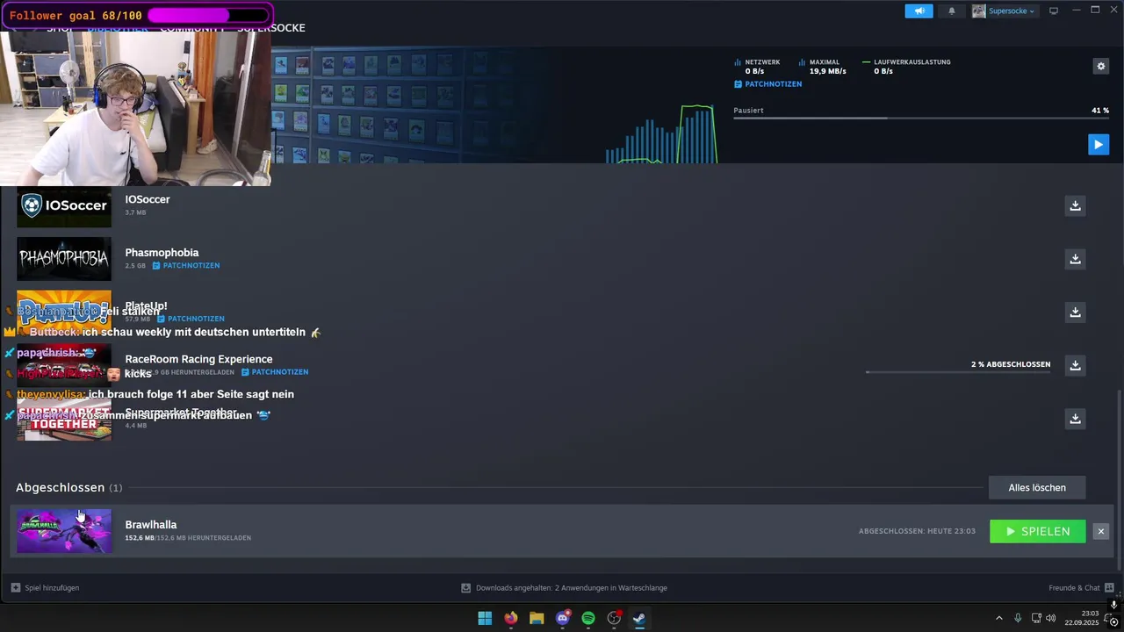Open Big Picture mode via the monitor icon

pyautogui.click(x=1054, y=11)
